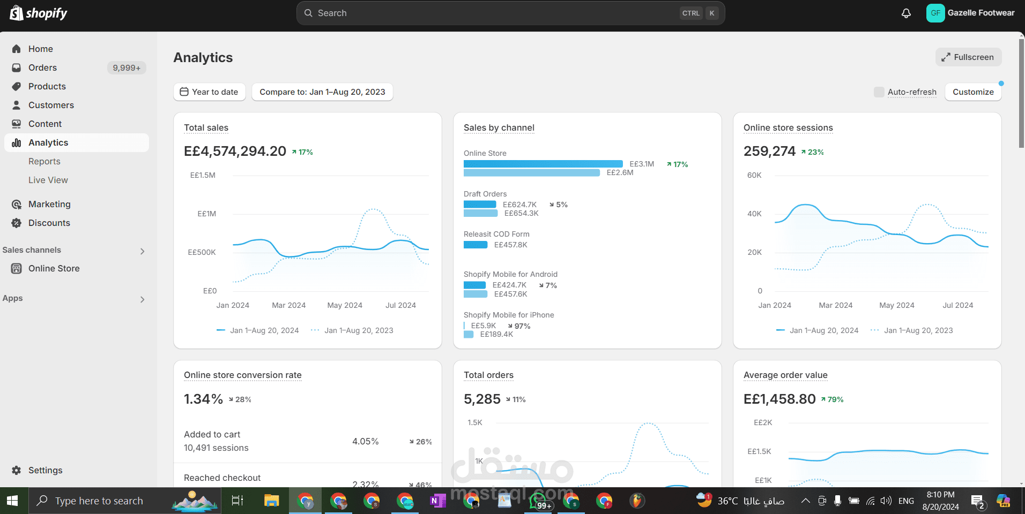Click the Shopify search field
Image resolution: width=1025 pixels, height=514 pixels.
click(510, 13)
